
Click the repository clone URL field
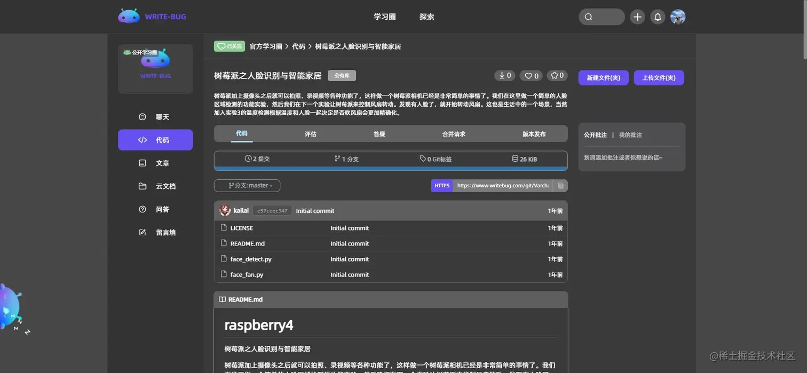tap(503, 186)
